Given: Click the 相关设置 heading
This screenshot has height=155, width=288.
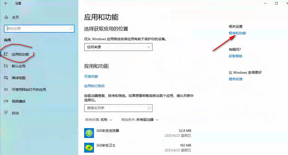Looking at the screenshot, I should (235, 26).
